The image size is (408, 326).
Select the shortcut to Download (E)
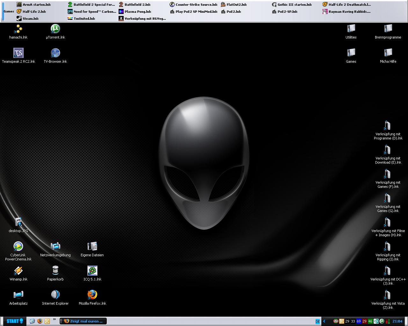pos(388,154)
